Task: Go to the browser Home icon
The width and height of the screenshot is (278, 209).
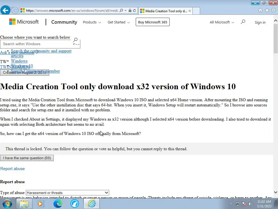Action: click(260, 10)
